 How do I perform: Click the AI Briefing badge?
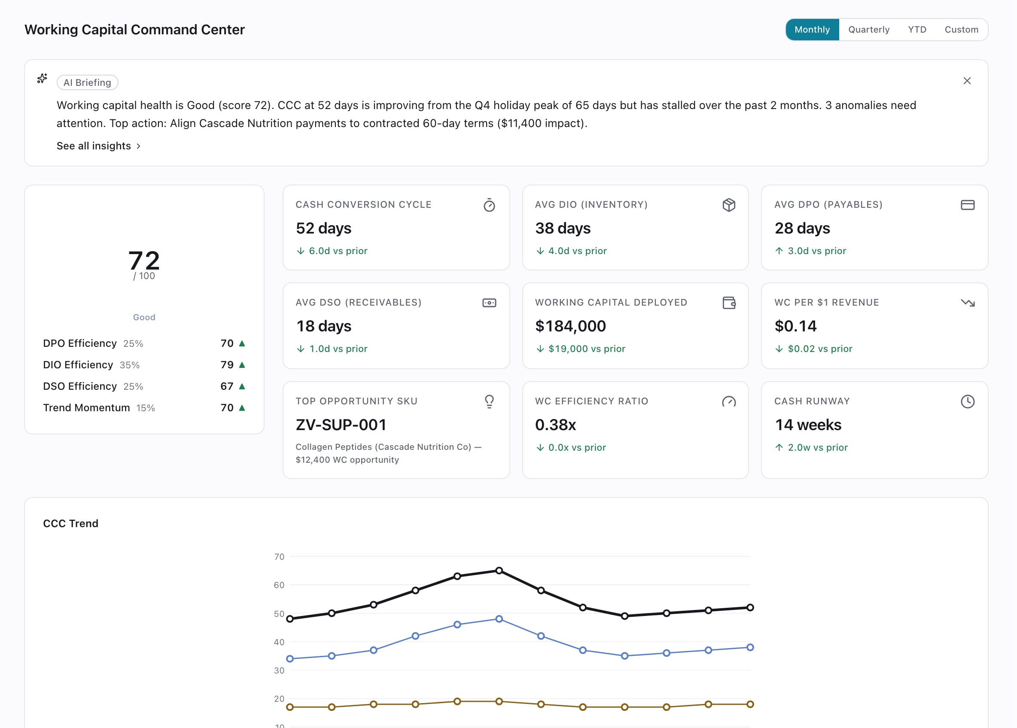pos(88,82)
